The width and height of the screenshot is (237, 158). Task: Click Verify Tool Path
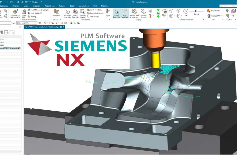click(x=94, y=10)
